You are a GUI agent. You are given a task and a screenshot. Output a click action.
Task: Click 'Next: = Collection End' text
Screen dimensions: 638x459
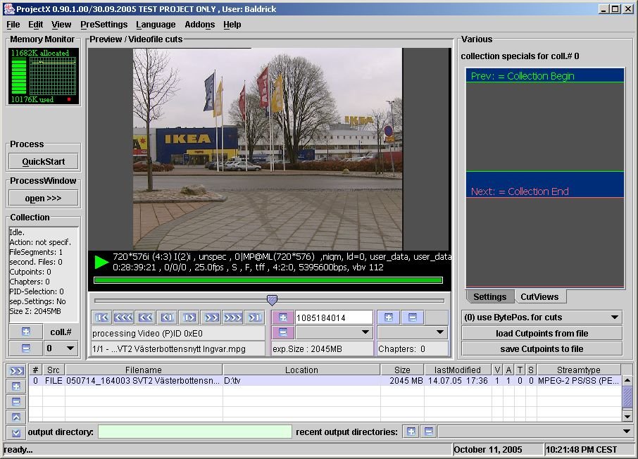[x=520, y=191]
